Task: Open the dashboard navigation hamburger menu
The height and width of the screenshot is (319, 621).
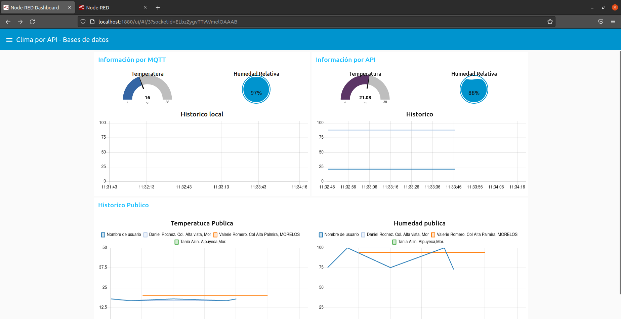Action: pyautogui.click(x=10, y=39)
